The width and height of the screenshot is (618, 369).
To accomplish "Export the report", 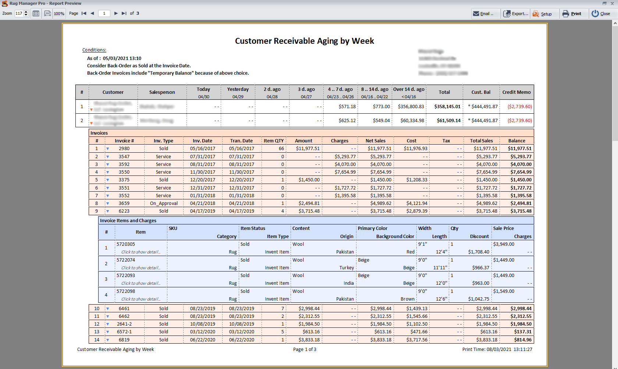I will (516, 14).
